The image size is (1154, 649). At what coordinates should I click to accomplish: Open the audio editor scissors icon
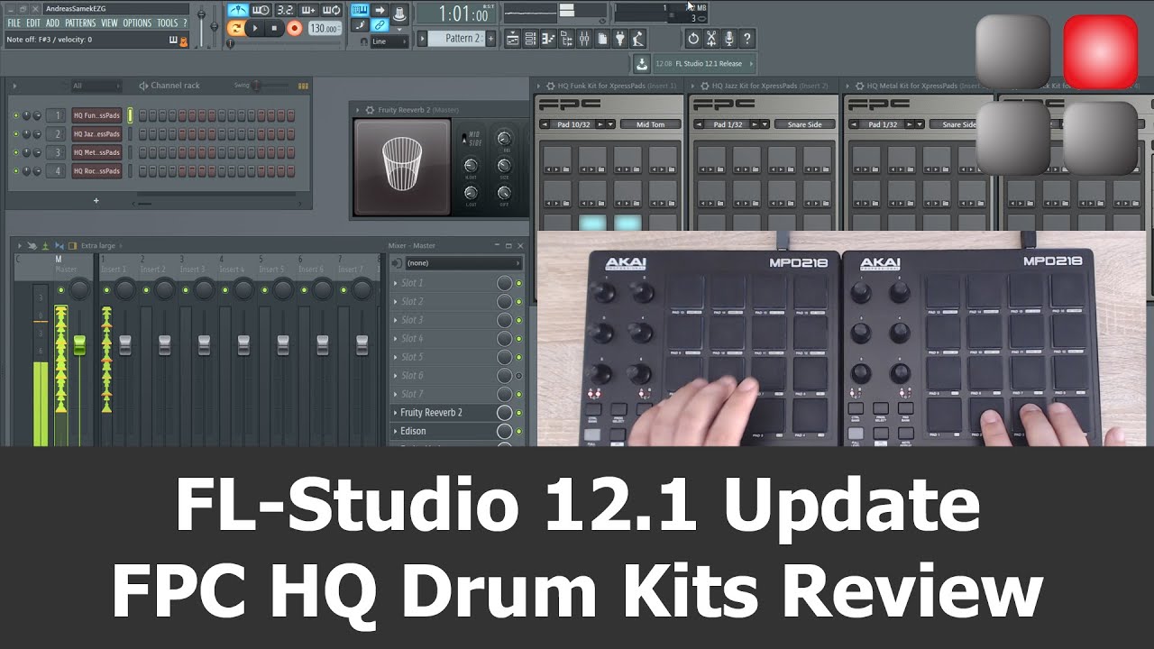coord(710,39)
